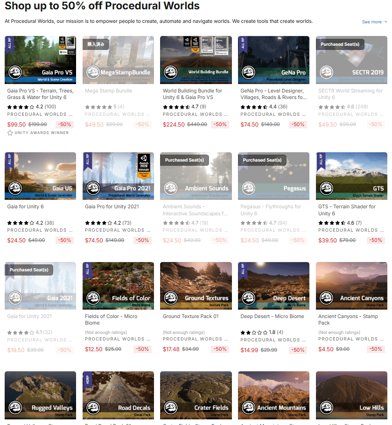
Task: Click the $4.50 Ancient Canyons price
Action: pyautogui.click(x=326, y=349)
